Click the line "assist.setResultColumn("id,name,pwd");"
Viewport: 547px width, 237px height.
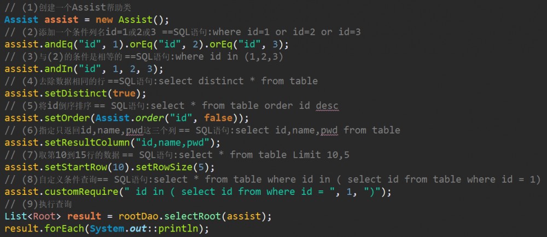[x=112, y=142]
